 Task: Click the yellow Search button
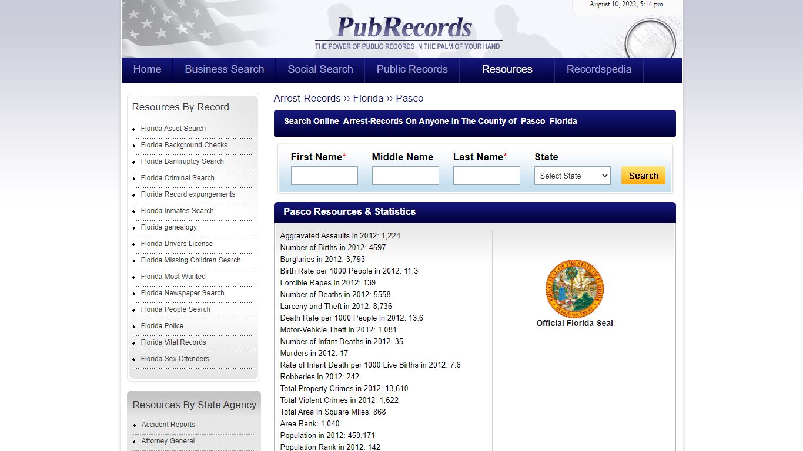[x=644, y=176]
